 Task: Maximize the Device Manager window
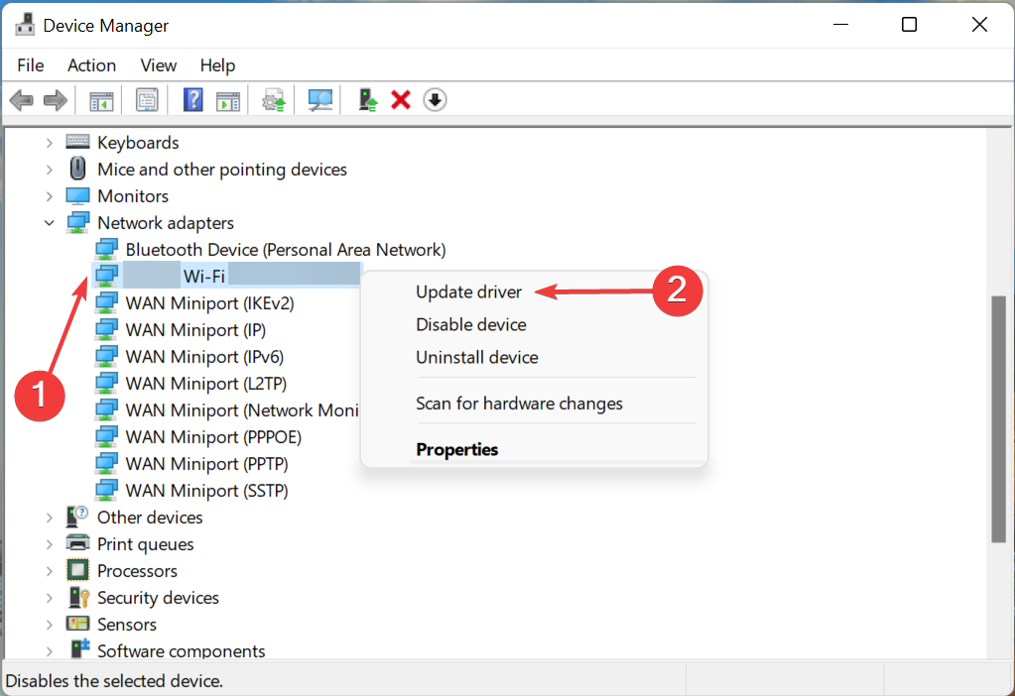[x=910, y=25]
